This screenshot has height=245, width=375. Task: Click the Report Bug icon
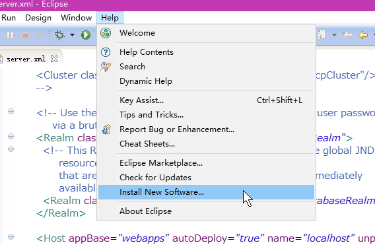[106, 129]
